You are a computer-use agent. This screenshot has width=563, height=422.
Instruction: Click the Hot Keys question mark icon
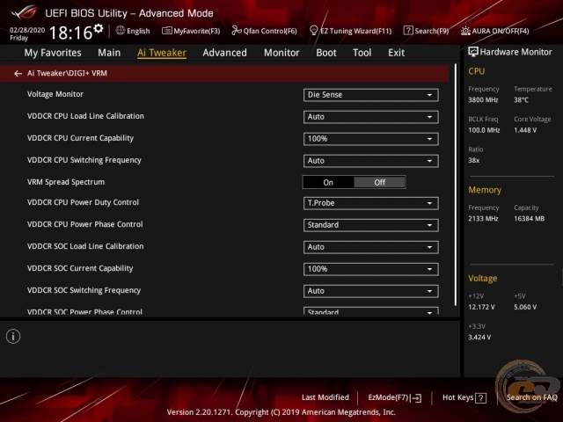[x=480, y=398]
